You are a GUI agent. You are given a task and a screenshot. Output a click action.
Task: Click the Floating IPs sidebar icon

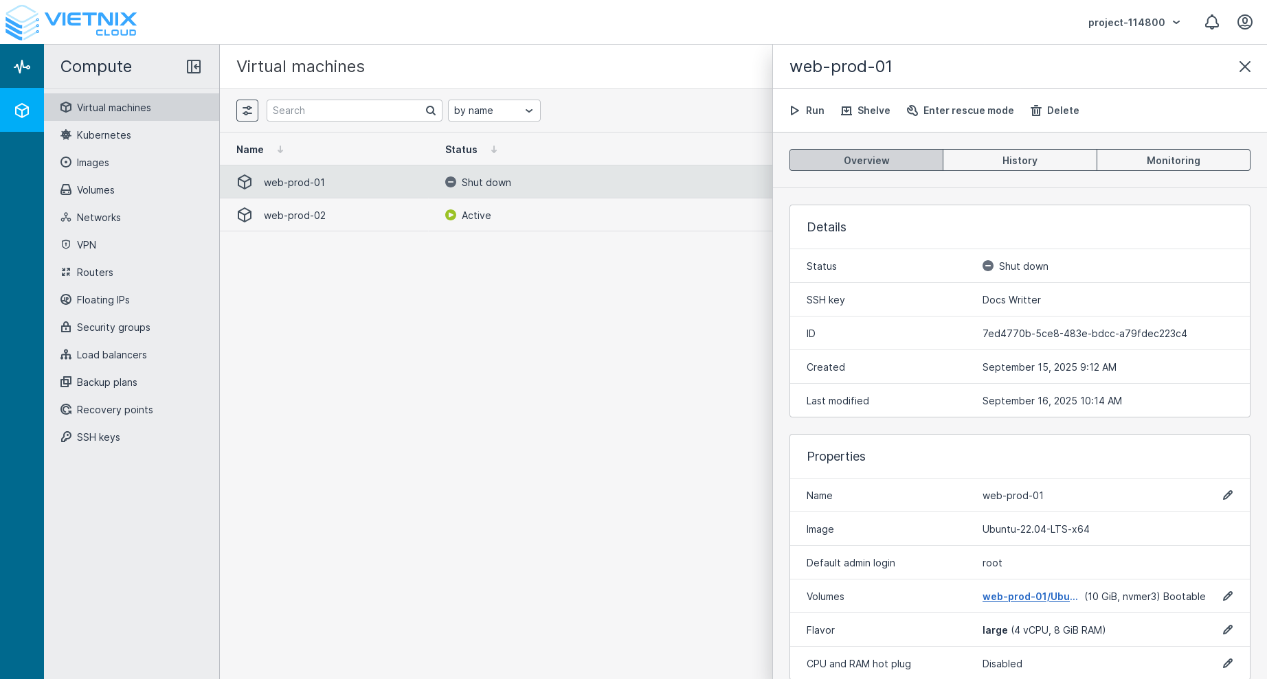click(66, 300)
